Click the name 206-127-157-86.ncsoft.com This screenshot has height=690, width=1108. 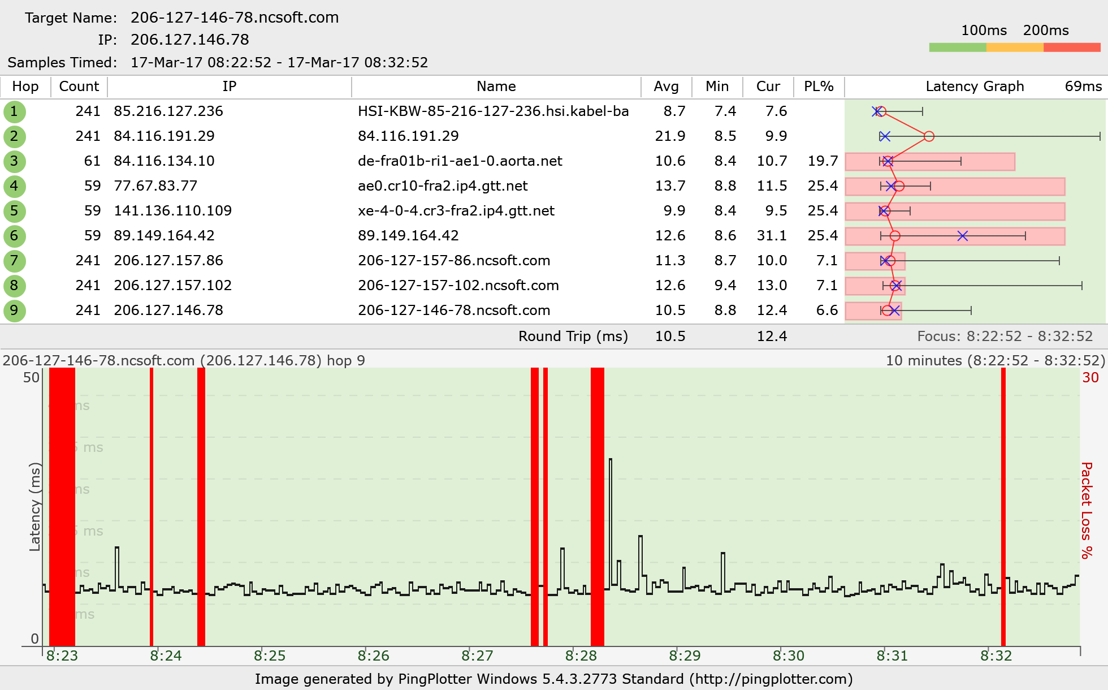pyautogui.click(x=454, y=261)
